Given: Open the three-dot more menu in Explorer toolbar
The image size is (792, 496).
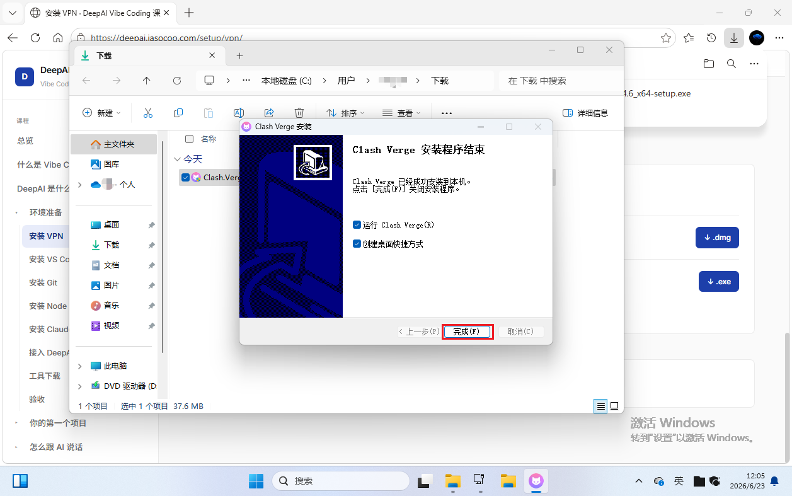Looking at the screenshot, I should (x=447, y=113).
